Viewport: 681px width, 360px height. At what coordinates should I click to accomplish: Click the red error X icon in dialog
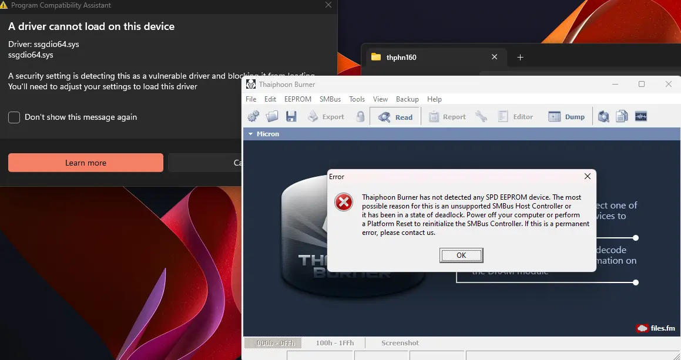(x=344, y=203)
